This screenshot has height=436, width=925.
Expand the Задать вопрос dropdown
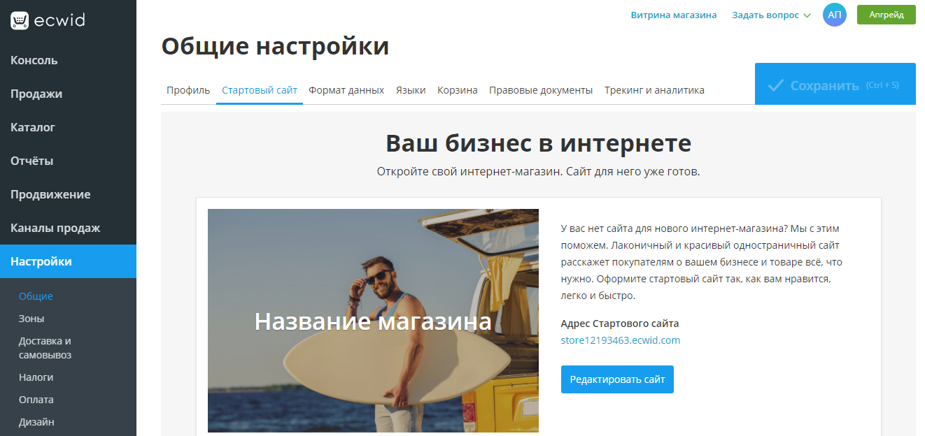click(765, 15)
